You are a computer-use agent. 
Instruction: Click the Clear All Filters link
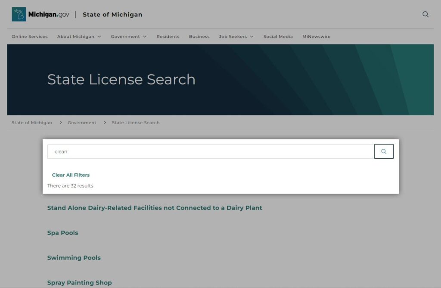[71, 175]
